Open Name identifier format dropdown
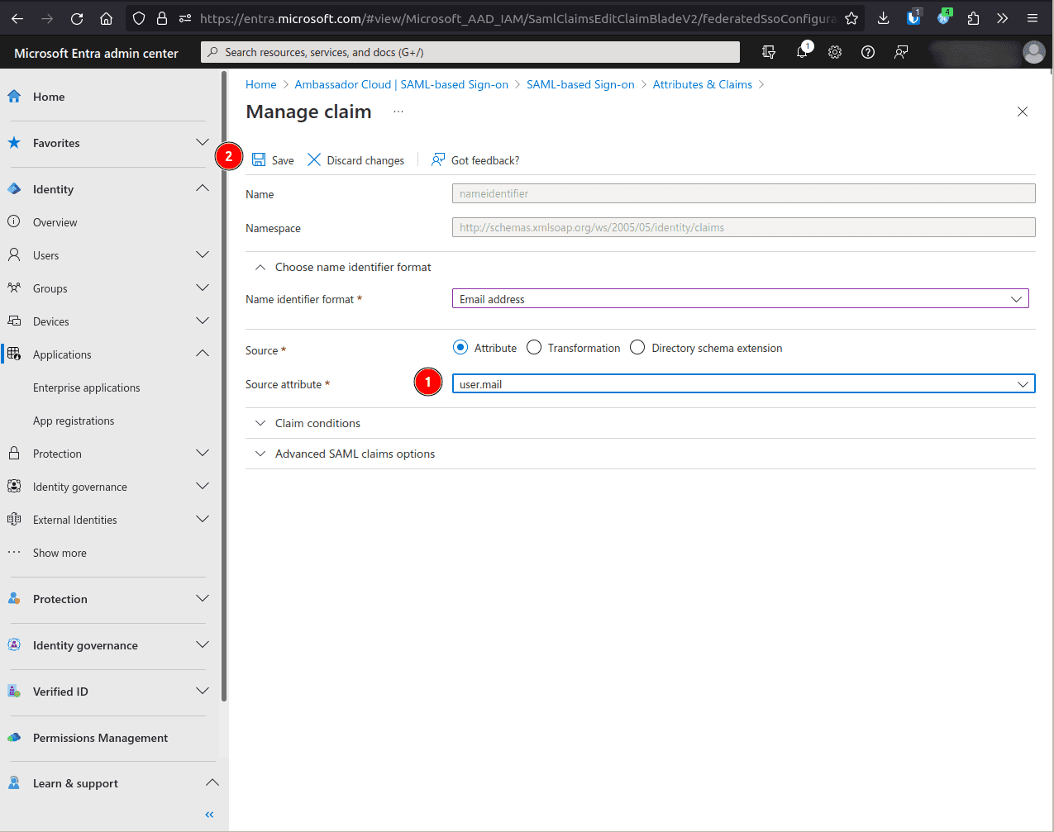 click(740, 298)
